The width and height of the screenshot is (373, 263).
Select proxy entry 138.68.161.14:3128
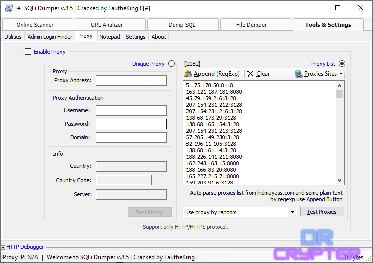coord(211,150)
